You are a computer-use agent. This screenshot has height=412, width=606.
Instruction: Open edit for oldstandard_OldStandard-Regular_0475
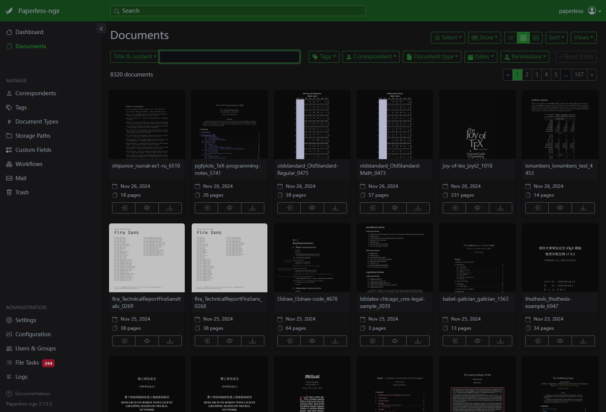point(289,208)
